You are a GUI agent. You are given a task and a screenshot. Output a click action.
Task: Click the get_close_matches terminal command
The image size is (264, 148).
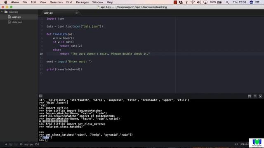click(x=89, y=134)
